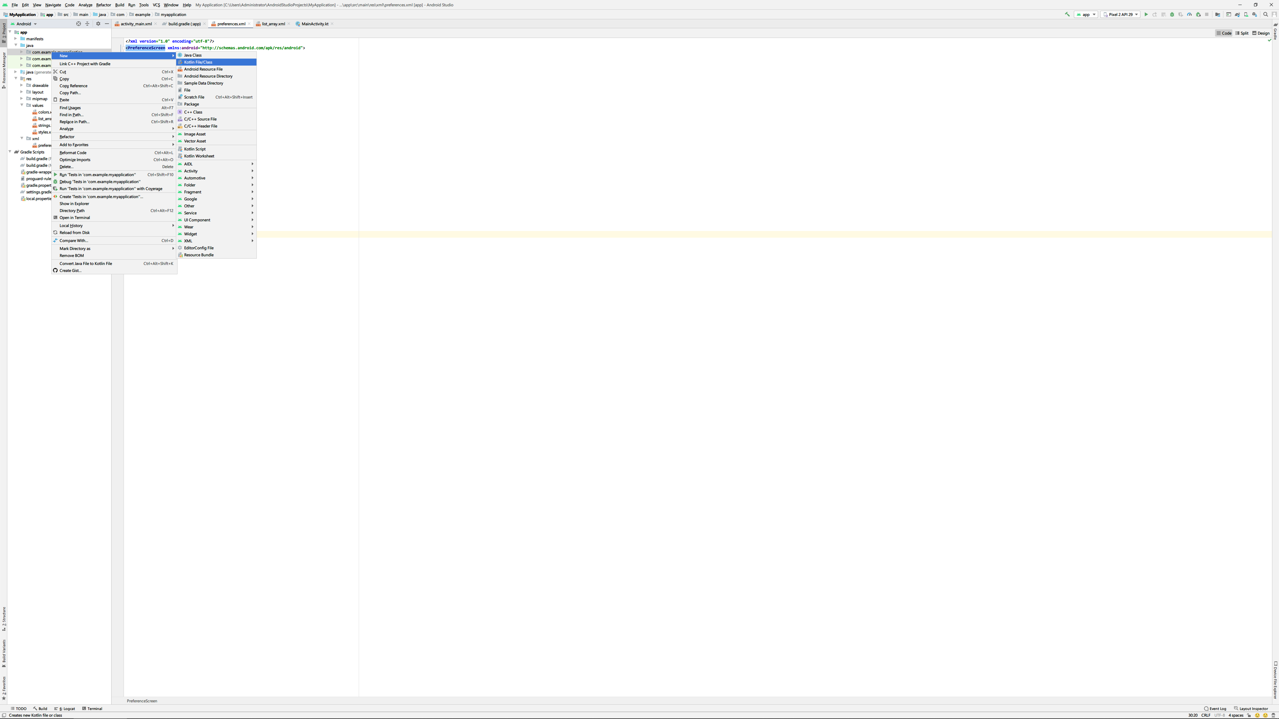Select Kotlin File/Class from New submenu

click(198, 62)
